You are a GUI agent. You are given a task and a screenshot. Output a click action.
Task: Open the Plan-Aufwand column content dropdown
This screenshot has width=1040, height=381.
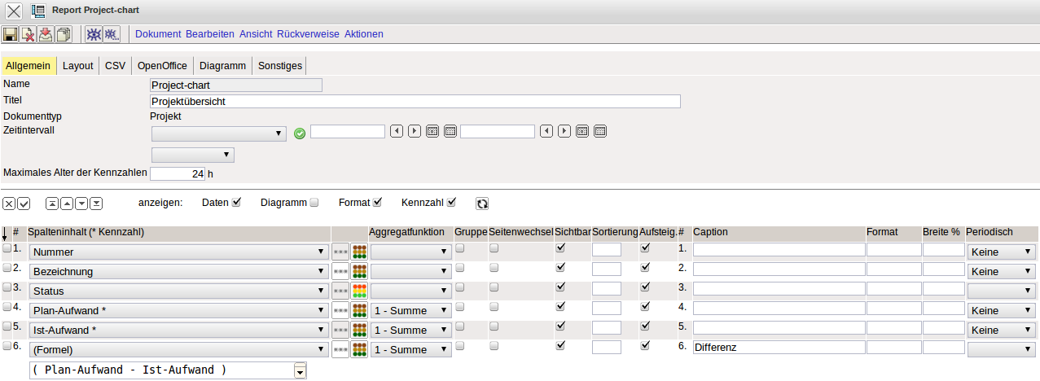(x=178, y=310)
